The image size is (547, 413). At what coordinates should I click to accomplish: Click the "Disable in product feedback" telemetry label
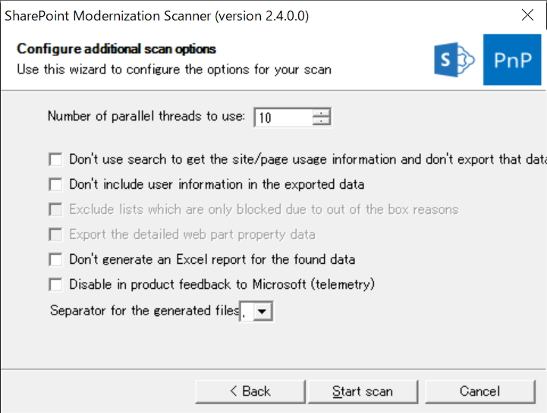pyautogui.click(x=222, y=285)
